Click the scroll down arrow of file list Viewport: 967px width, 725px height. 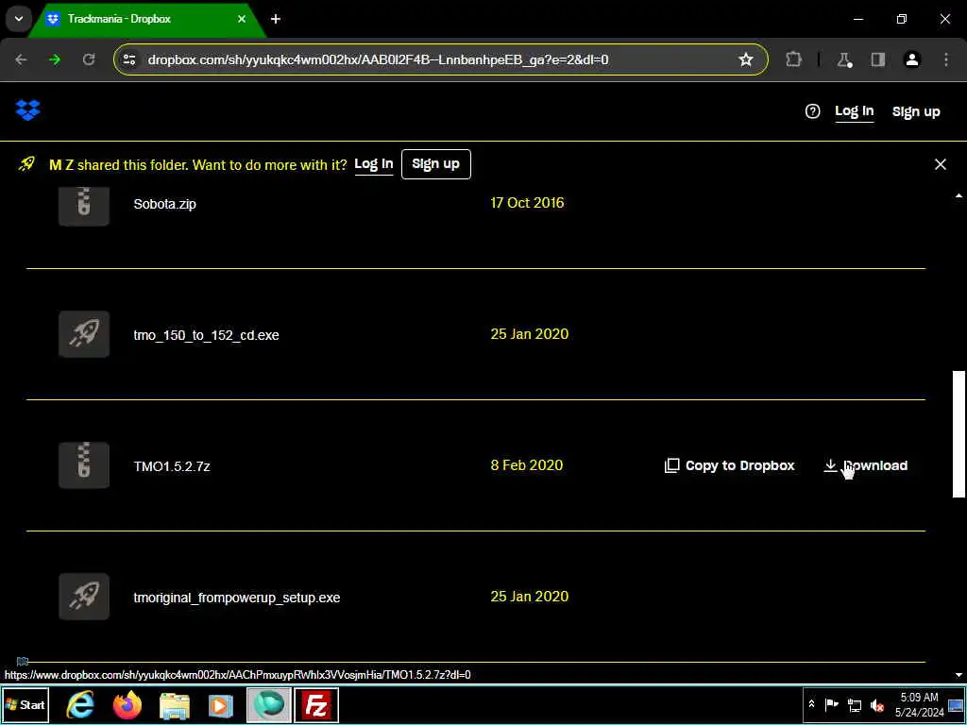pos(959,675)
